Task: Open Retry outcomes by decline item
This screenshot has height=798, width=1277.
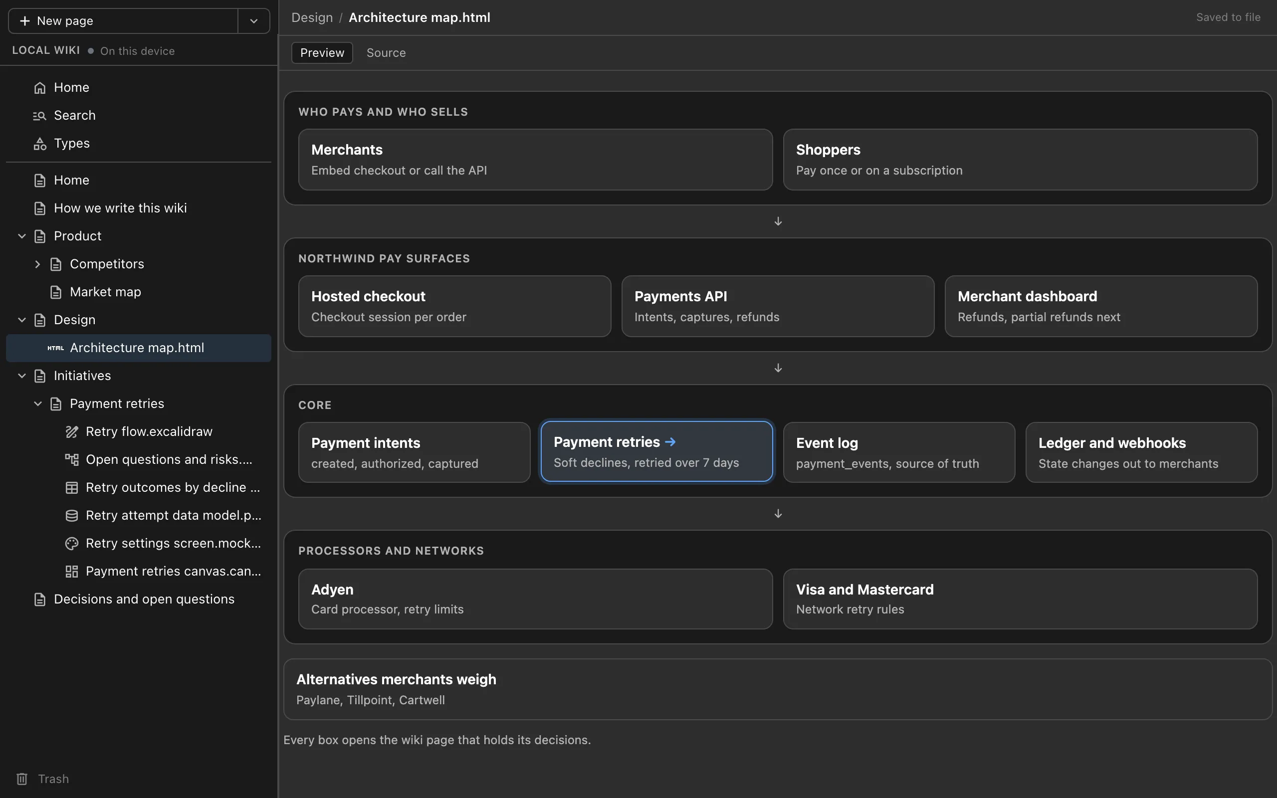Action: pos(139,488)
